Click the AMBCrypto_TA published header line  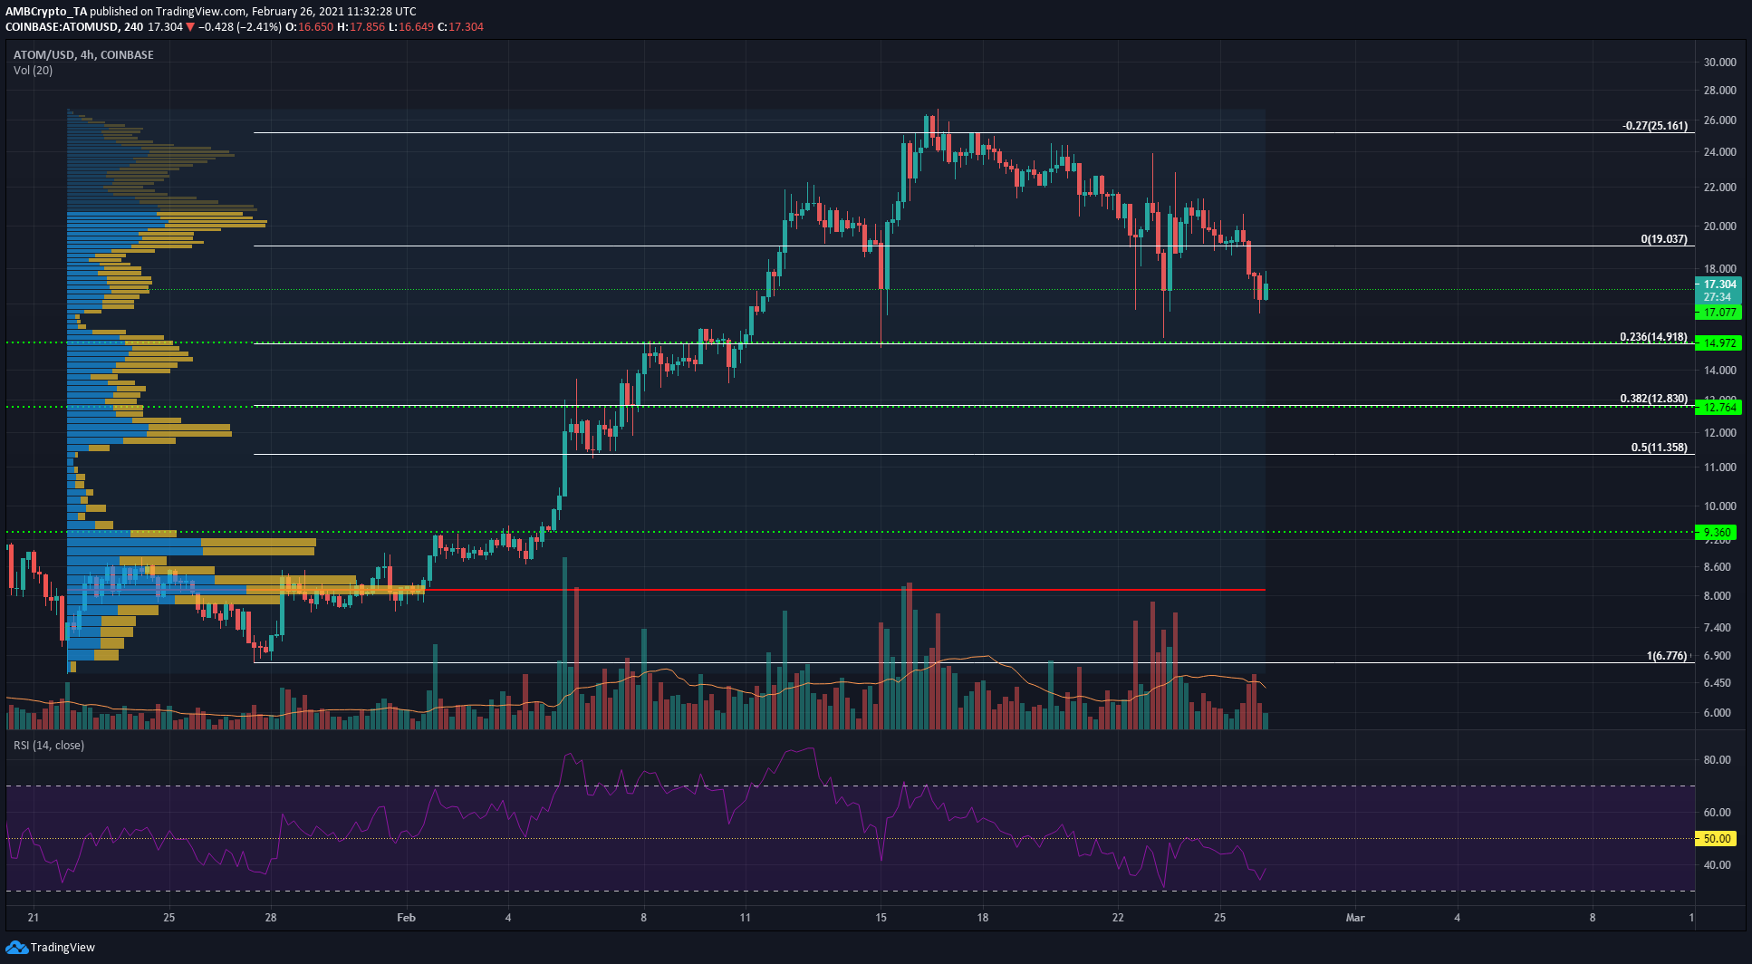[211, 12]
